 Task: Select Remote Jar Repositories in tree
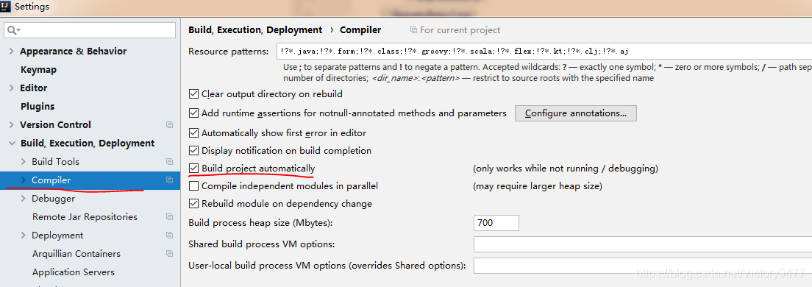point(85,217)
